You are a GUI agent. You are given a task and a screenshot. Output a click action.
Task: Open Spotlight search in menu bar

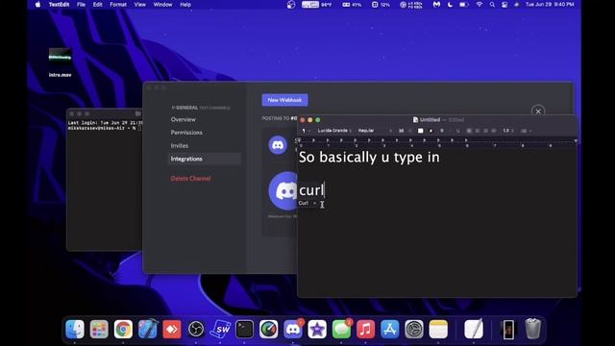pos(492,5)
